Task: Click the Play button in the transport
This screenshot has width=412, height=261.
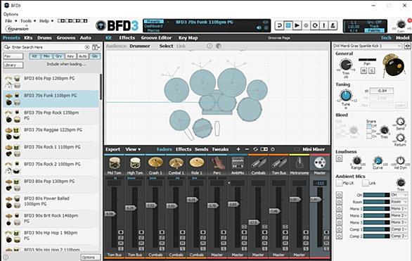Action: tap(297, 25)
